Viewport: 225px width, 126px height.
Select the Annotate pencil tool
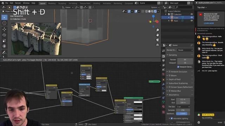pos(4,52)
